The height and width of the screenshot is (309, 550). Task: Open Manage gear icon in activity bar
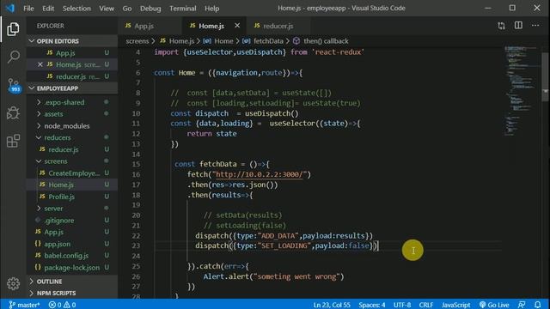tap(13, 283)
